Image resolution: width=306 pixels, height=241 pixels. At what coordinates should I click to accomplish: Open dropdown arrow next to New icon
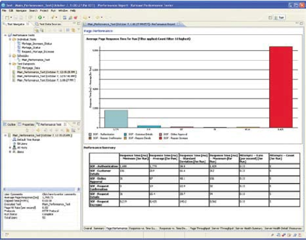11,18
